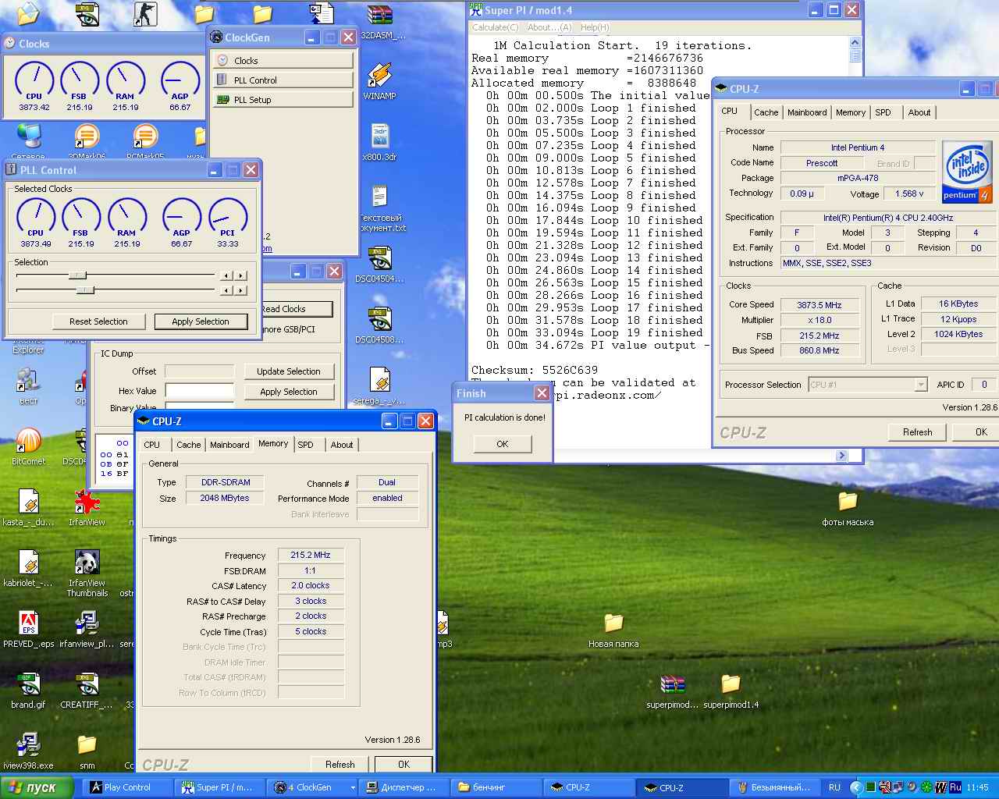Click Super PI horizontal scroll right arrow

coord(841,456)
